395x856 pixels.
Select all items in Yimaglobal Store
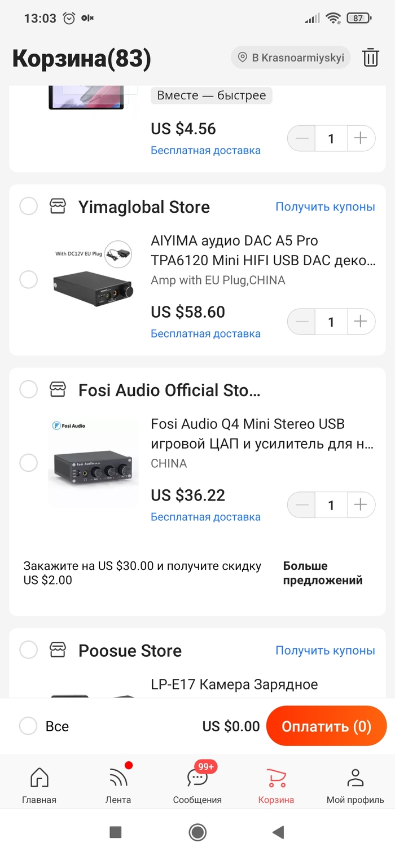coord(28,207)
